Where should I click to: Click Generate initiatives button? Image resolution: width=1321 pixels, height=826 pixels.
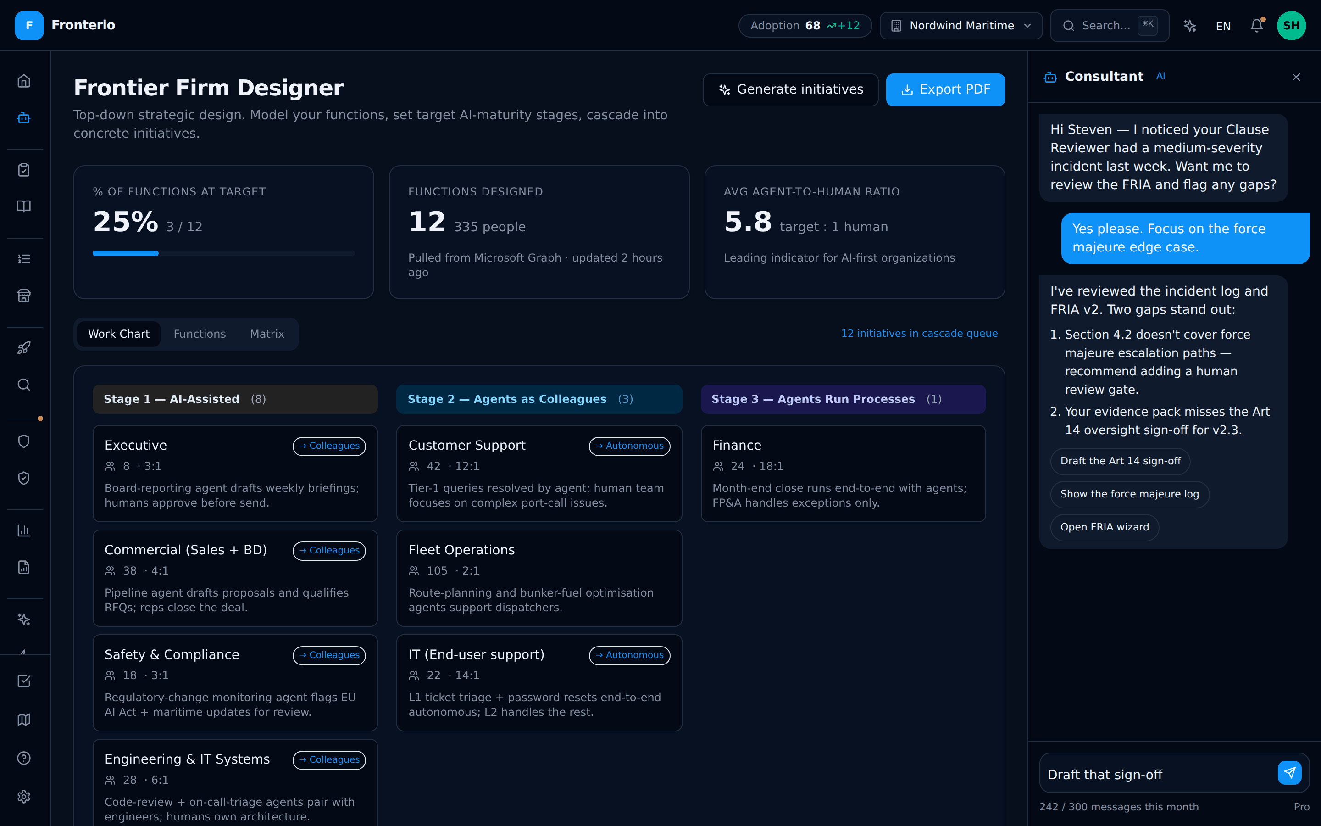[x=790, y=89]
